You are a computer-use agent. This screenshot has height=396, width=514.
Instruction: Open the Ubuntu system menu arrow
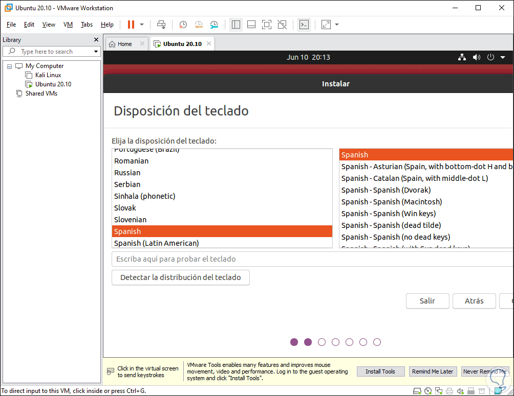tap(503, 57)
